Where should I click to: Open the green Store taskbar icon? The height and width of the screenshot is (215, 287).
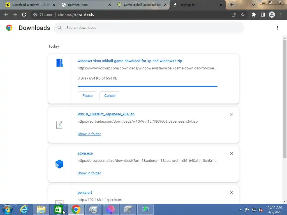pyautogui.click(x=58, y=209)
